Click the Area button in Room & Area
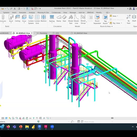This screenshot has height=137, width=137. [113, 16]
